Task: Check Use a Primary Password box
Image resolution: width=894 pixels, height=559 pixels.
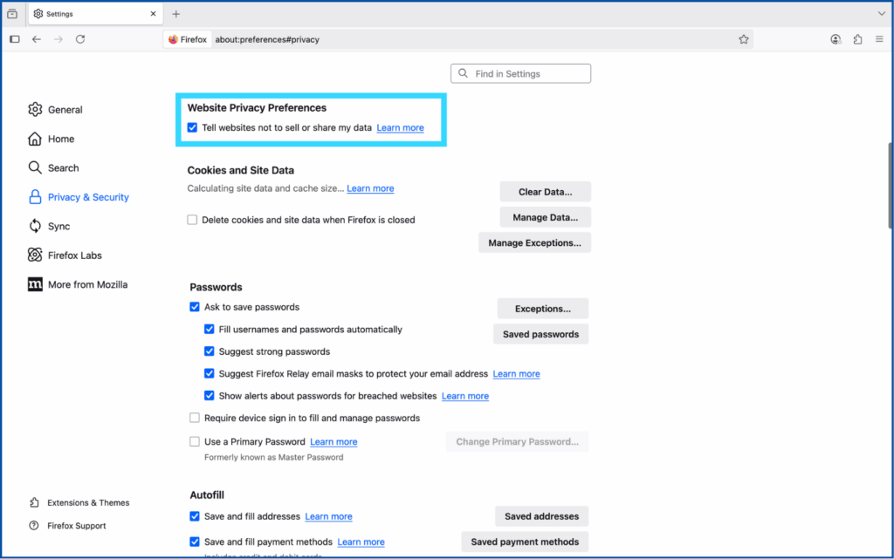Action: tap(195, 441)
